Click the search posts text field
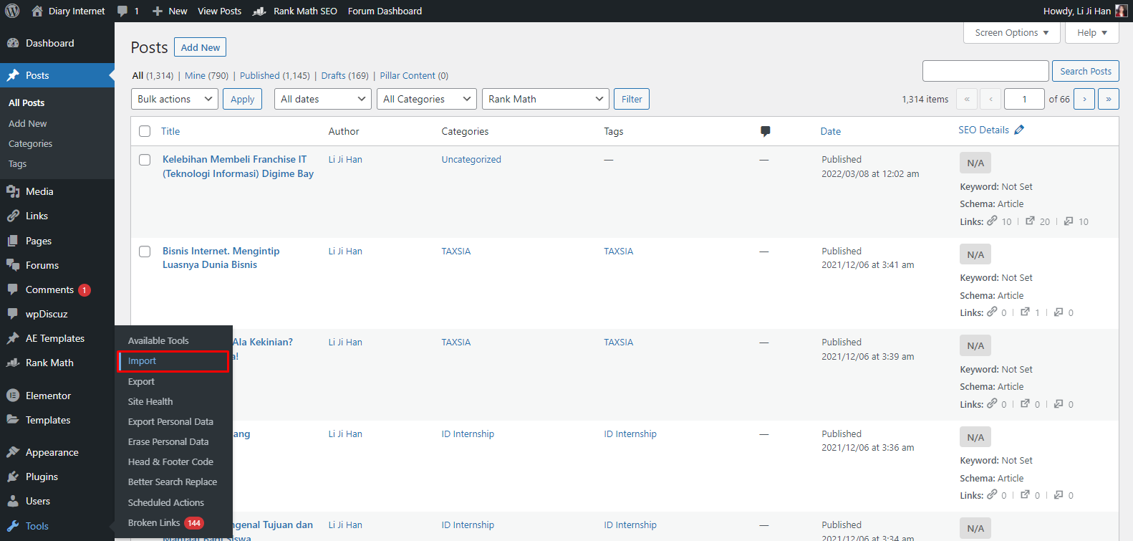 click(985, 71)
